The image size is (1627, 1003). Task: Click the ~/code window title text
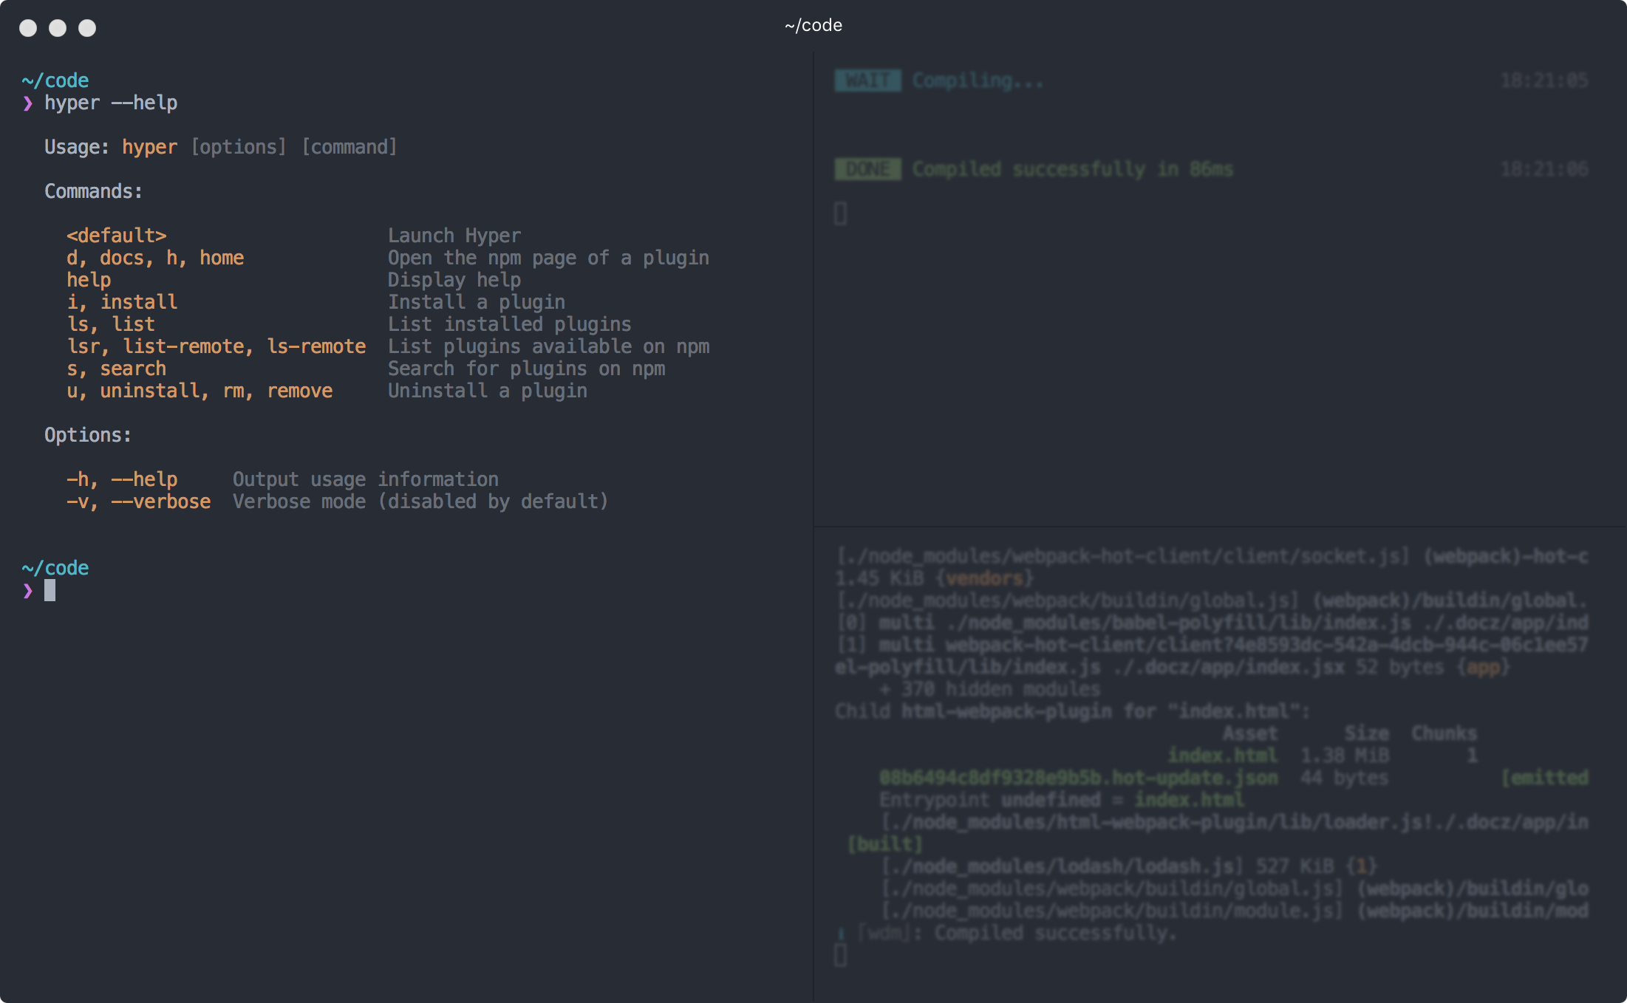point(813,25)
